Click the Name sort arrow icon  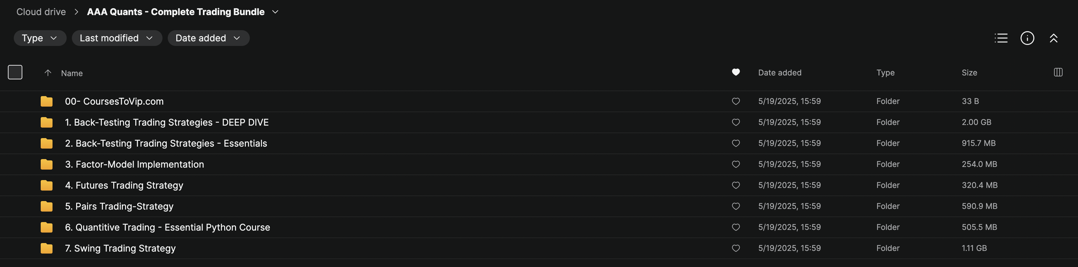pyautogui.click(x=48, y=73)
